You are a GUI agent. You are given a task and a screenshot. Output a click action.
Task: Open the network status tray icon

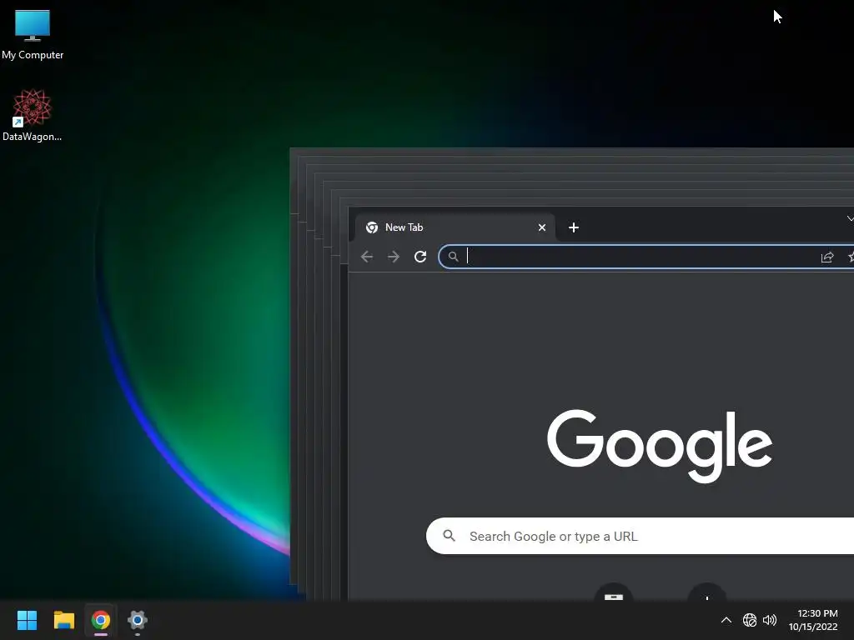click(x=750, y=620)
